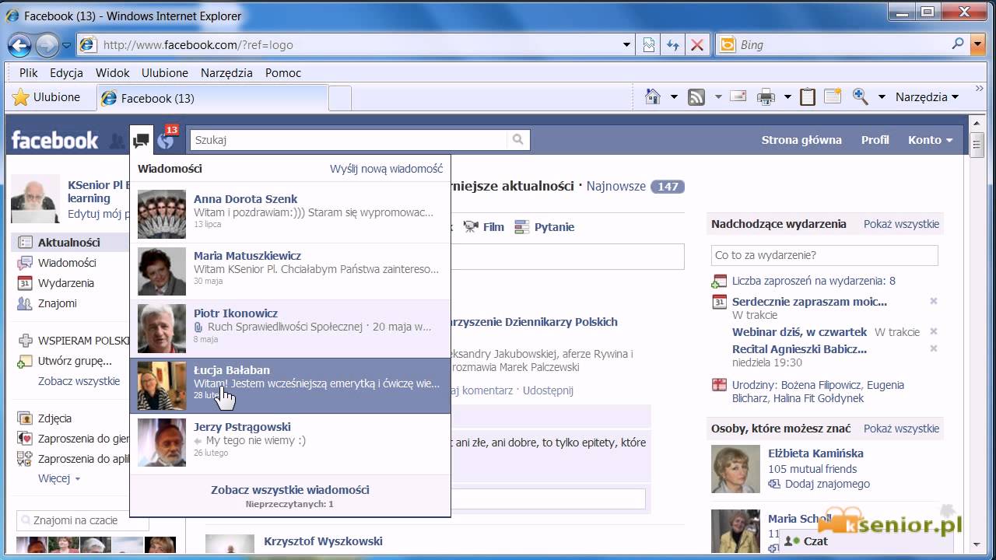Screen dimensions: 996x560
Task: Open Facebook notifications globe with 13 badge
Action: pyautogui.click(x=166, y=140)
